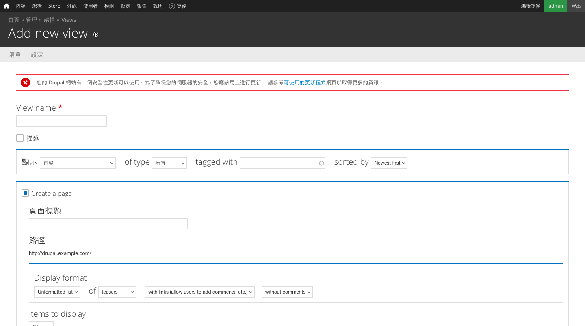Image resolution: width=585 pixels, height=326 pixels.
Task: Open the sorted by Newest first dropdown
Action: 389,163
